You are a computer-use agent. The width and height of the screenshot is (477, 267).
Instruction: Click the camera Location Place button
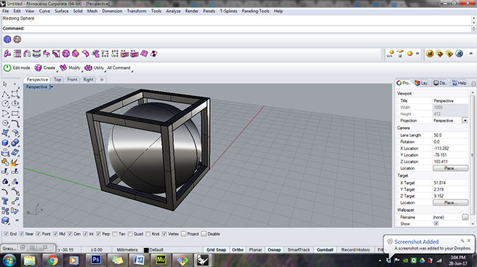coord(451,168)
